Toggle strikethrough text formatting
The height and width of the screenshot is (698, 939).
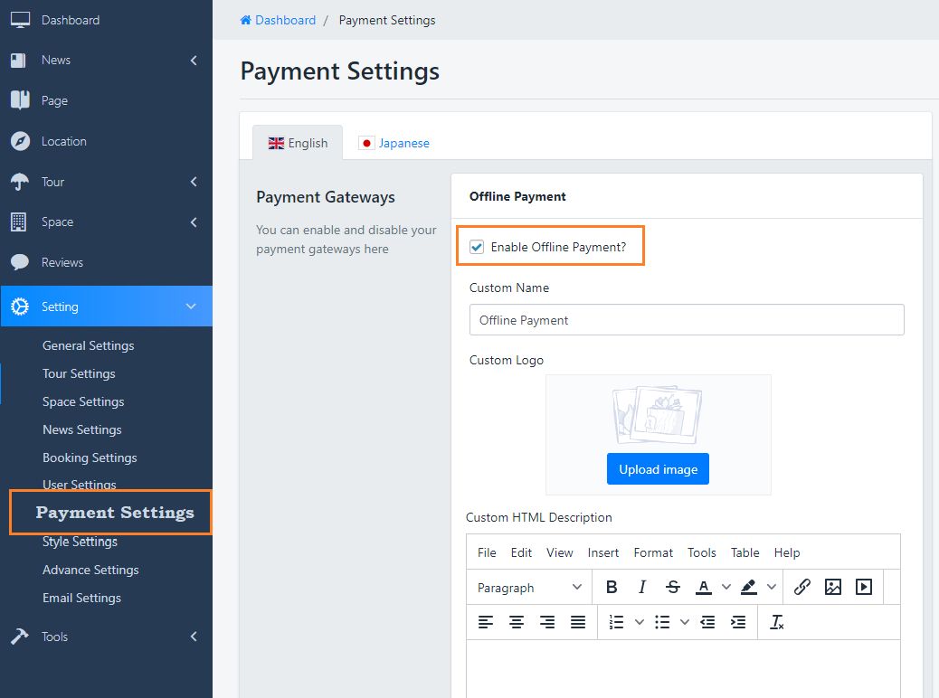pyautogui.click(x=673, y=588)
